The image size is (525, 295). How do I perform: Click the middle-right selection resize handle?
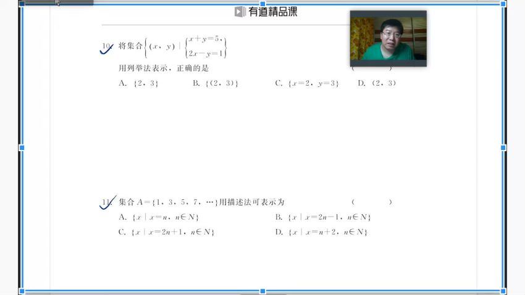point(503,147)
